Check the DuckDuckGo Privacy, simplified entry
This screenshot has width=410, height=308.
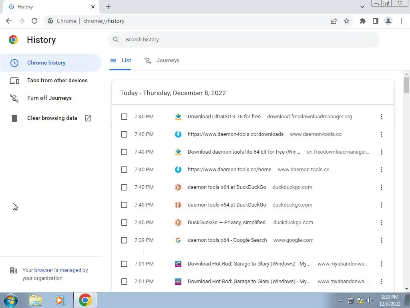point(124,223)
